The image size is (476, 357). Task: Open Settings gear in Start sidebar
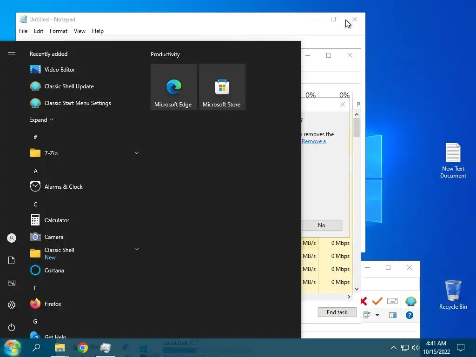click(12, 305)
